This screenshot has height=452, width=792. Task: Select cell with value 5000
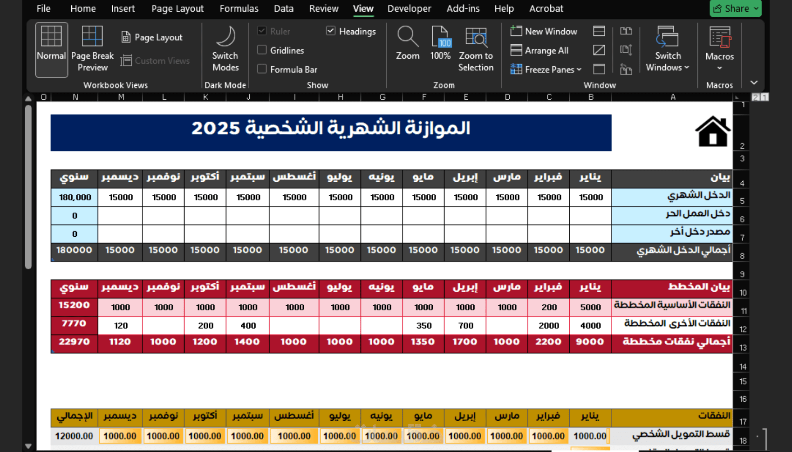tap(590, 307)
